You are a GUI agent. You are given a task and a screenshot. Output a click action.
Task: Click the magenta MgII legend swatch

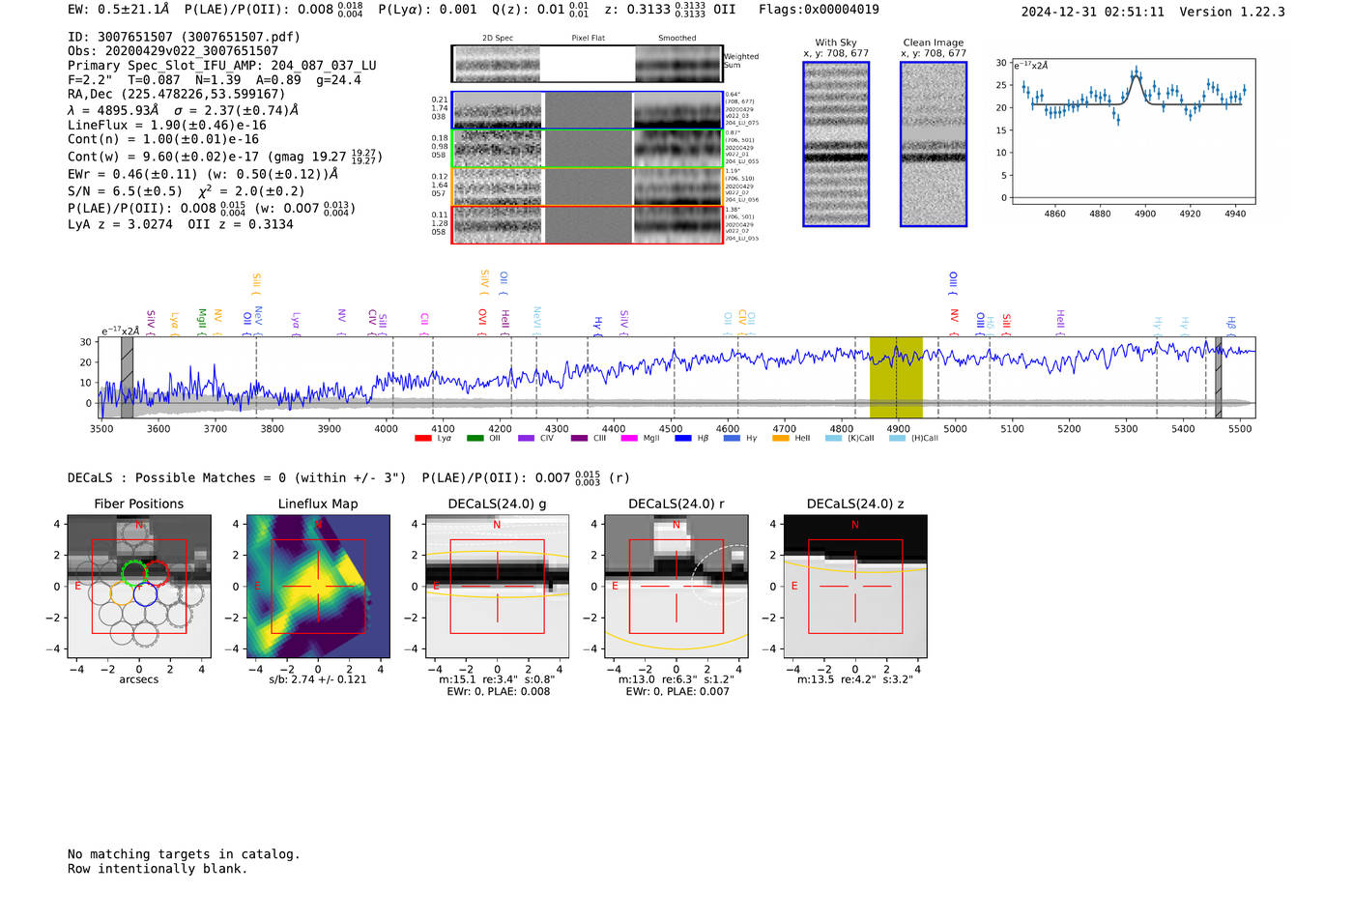point(629,439)
